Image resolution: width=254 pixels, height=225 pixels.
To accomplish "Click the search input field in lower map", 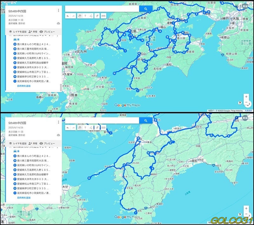I will [102, 121].
